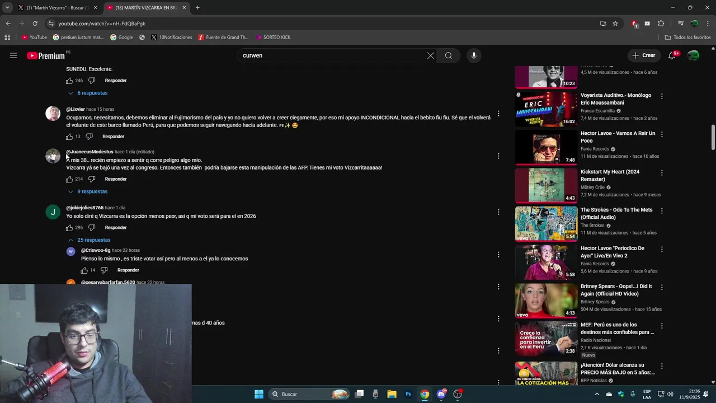Screen dimensions: 716x403
Task: Open options menu for @Lixvier comment
Action: click(x=498, y=114)
